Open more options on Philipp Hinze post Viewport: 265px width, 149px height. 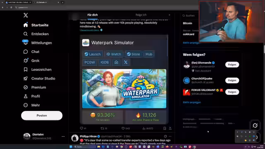[x=170, y=136]
